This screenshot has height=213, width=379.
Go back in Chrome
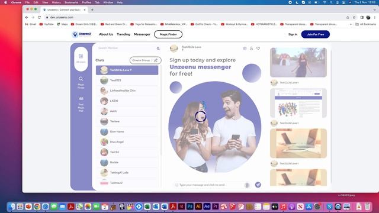pyautogui.click(x=27, y=17)
